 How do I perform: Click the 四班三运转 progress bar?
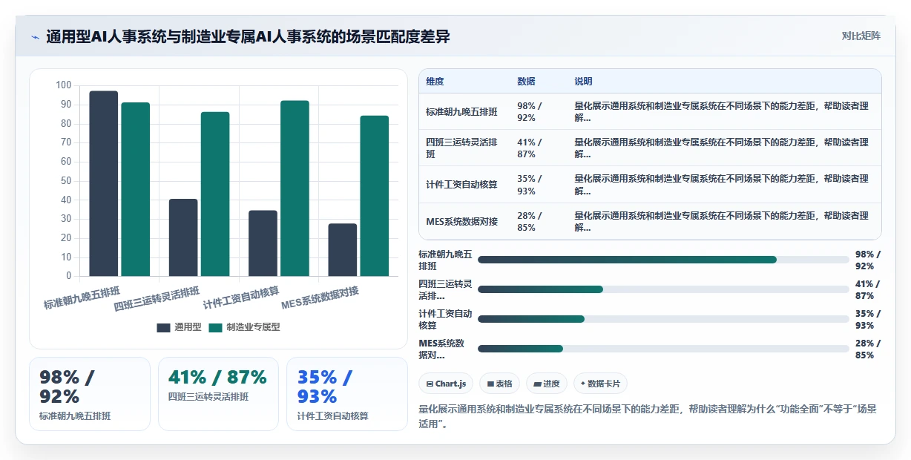point(663,289)
